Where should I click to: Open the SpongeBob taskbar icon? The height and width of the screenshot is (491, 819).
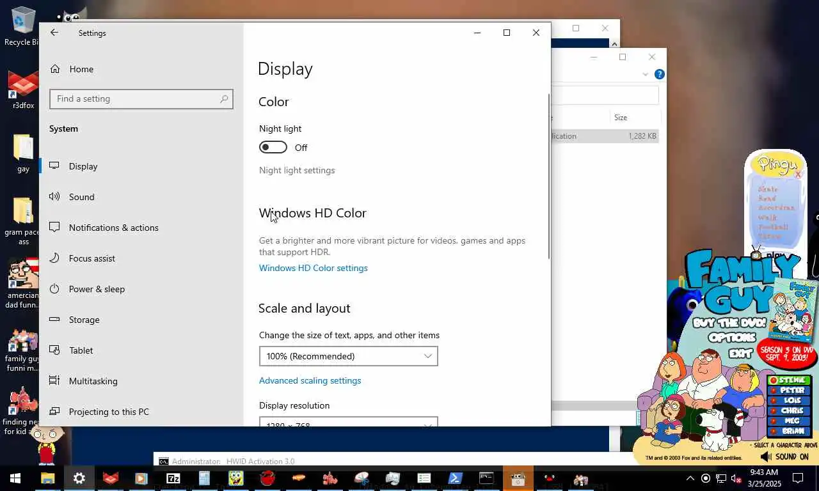pos(236,478)
